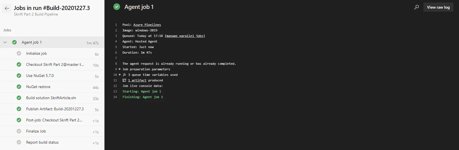
Task: Select the Build solution SkriftArticle.sln step
Action: [52, 98]
